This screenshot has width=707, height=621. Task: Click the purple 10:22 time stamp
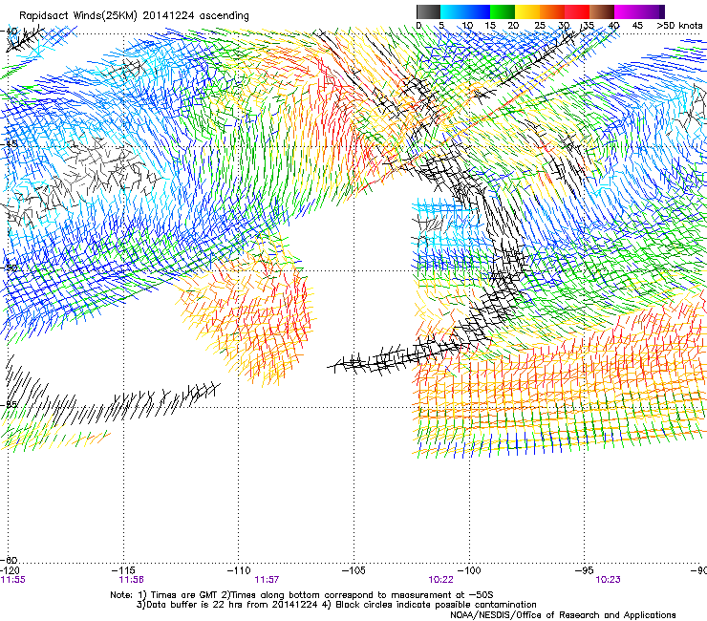440,580
